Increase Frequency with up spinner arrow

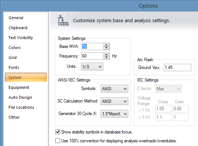pos(106,55)
